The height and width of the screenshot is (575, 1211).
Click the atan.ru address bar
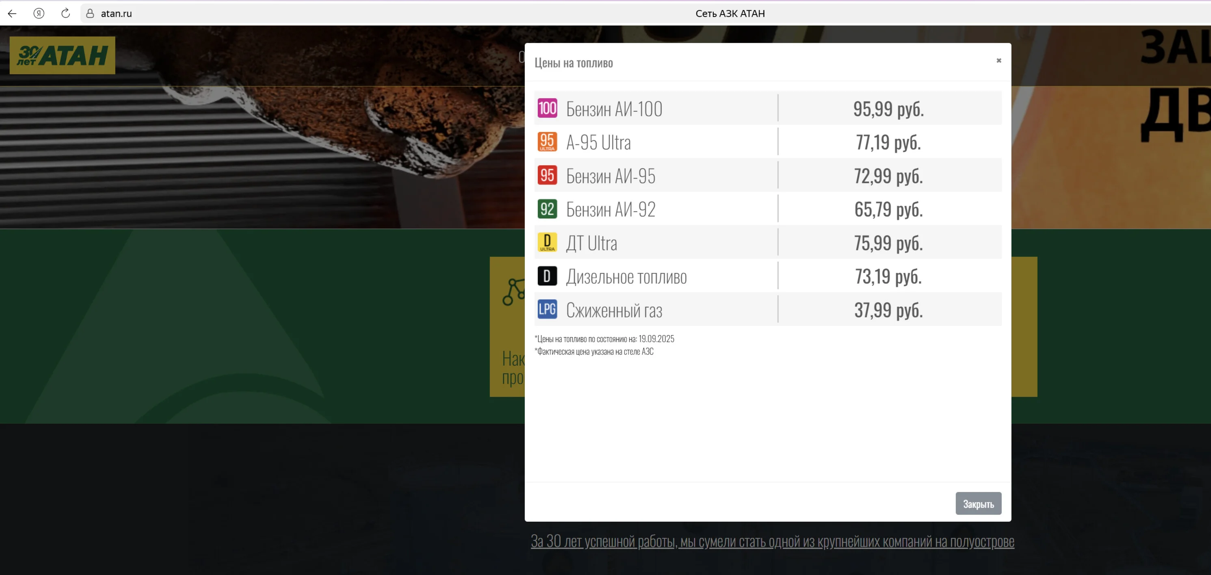click(x=116, y=14)
